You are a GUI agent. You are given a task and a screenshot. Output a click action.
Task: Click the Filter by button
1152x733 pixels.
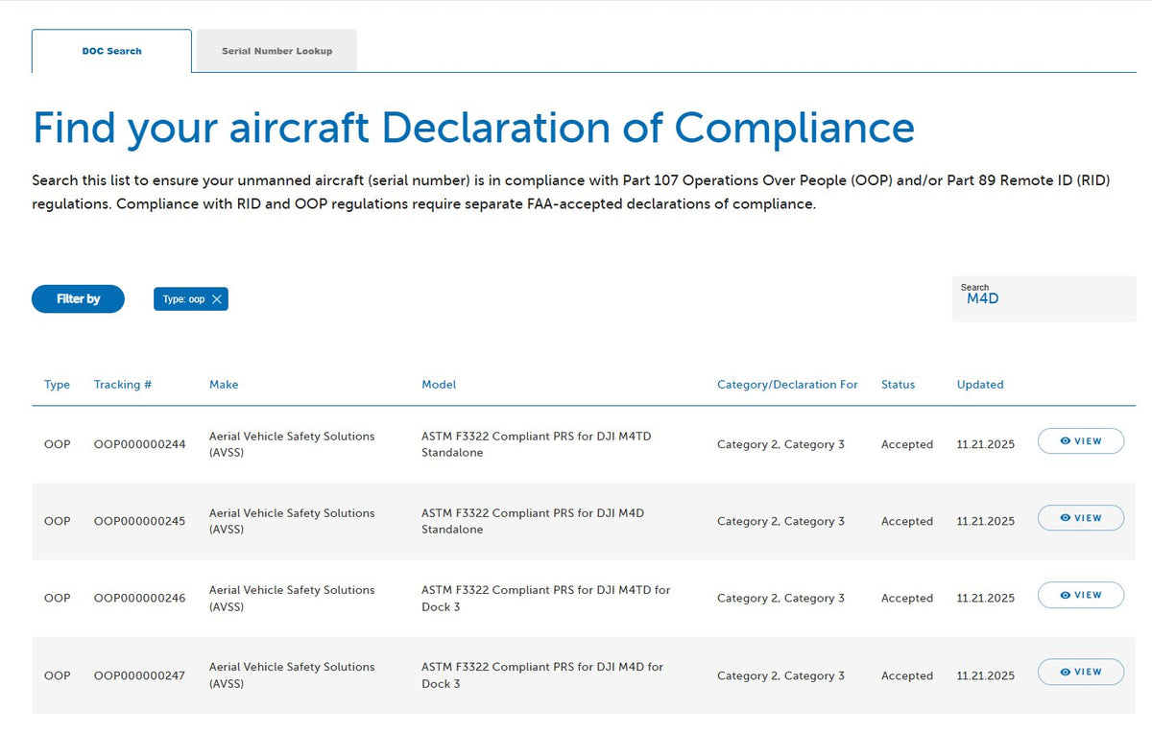(x=78, y=299)
